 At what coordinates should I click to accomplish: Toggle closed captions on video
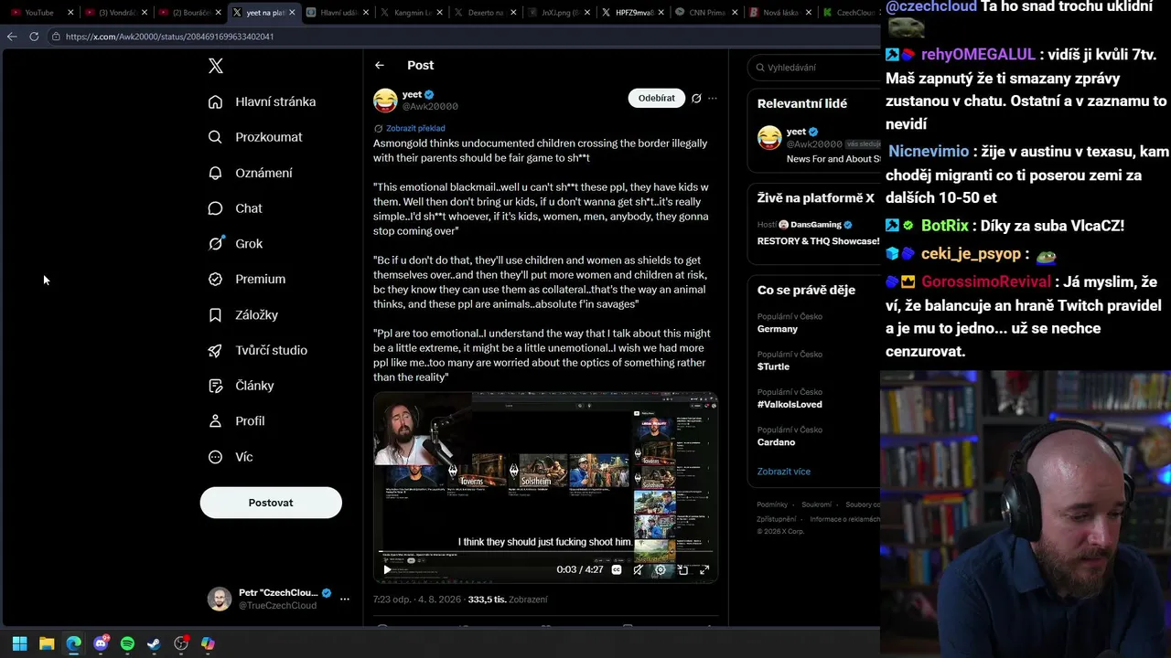pos(617,569)
